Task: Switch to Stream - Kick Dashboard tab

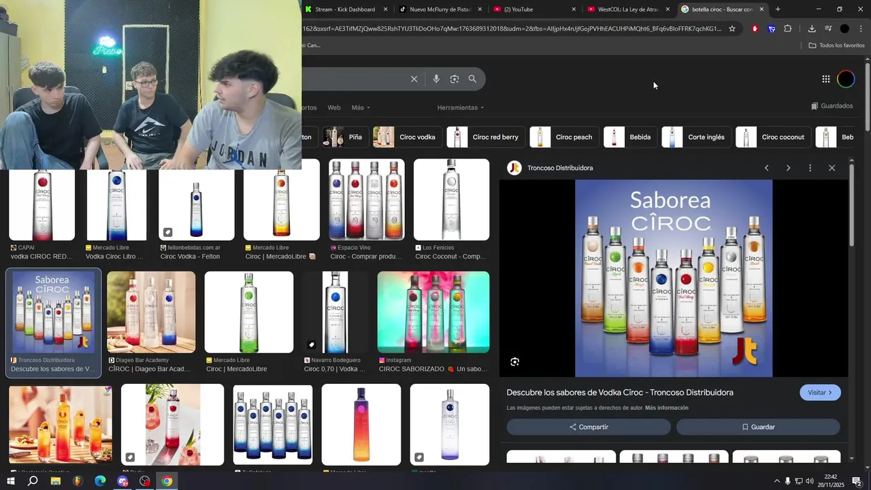Action: point(345,9)
